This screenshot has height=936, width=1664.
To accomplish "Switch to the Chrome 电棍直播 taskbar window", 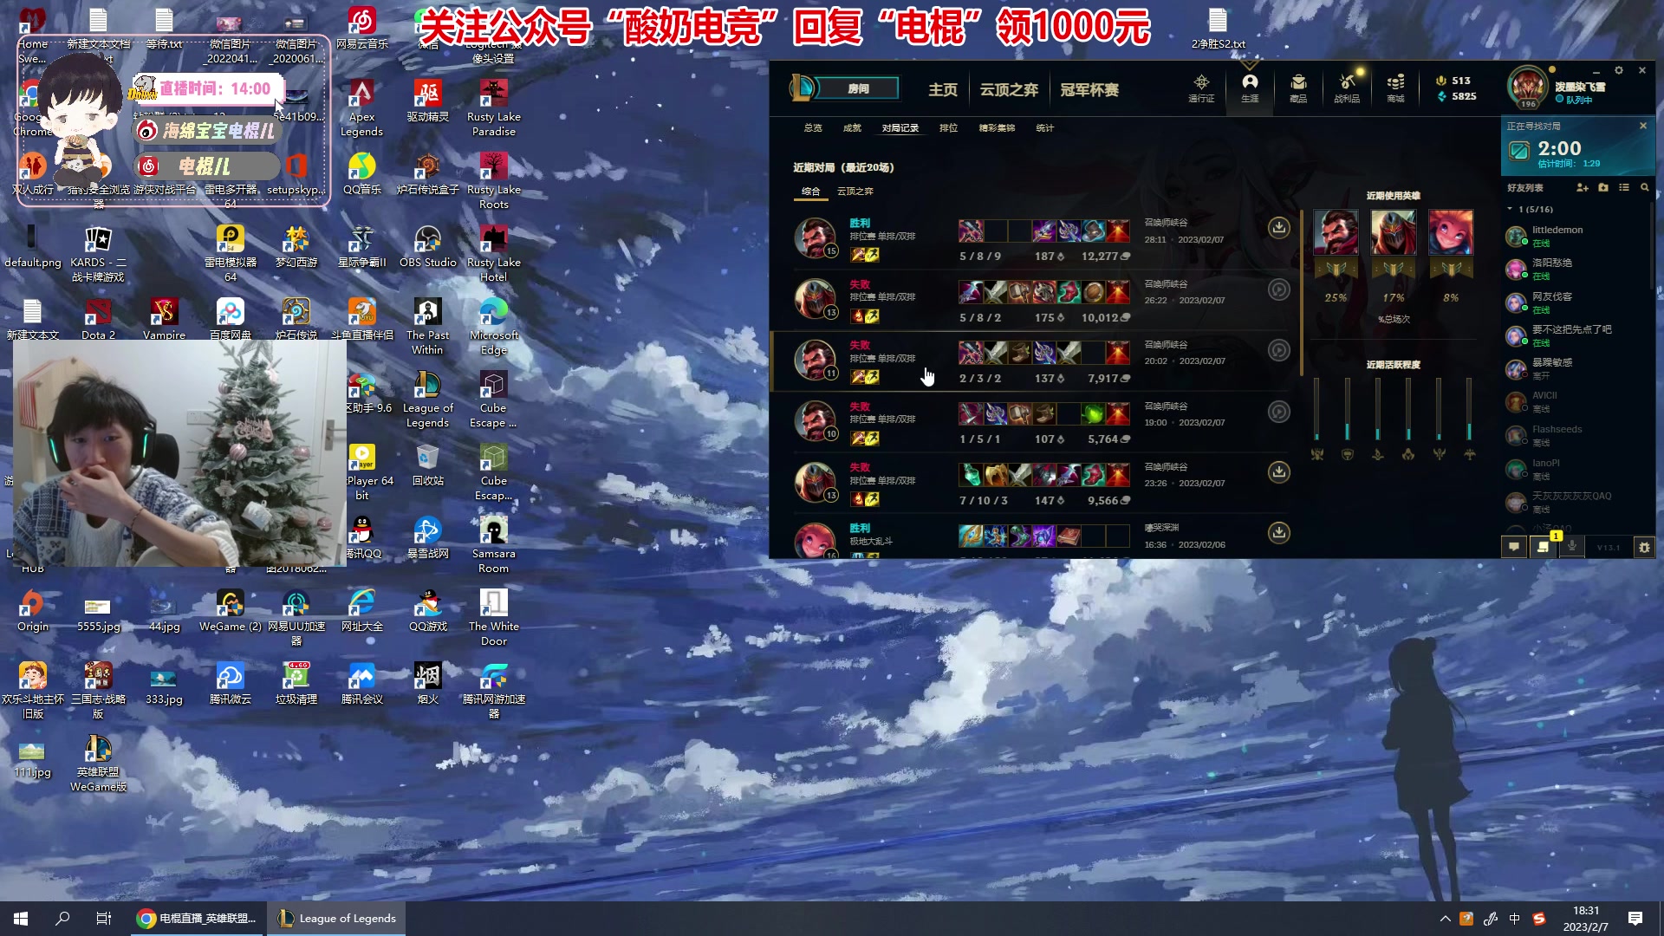I will (198, 918).
